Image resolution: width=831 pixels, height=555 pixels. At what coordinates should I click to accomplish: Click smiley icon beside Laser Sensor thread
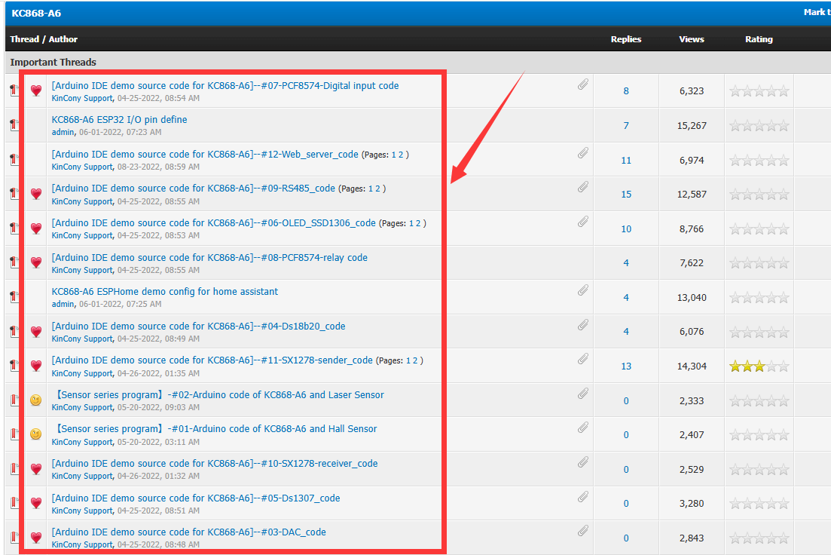point(35,400)
